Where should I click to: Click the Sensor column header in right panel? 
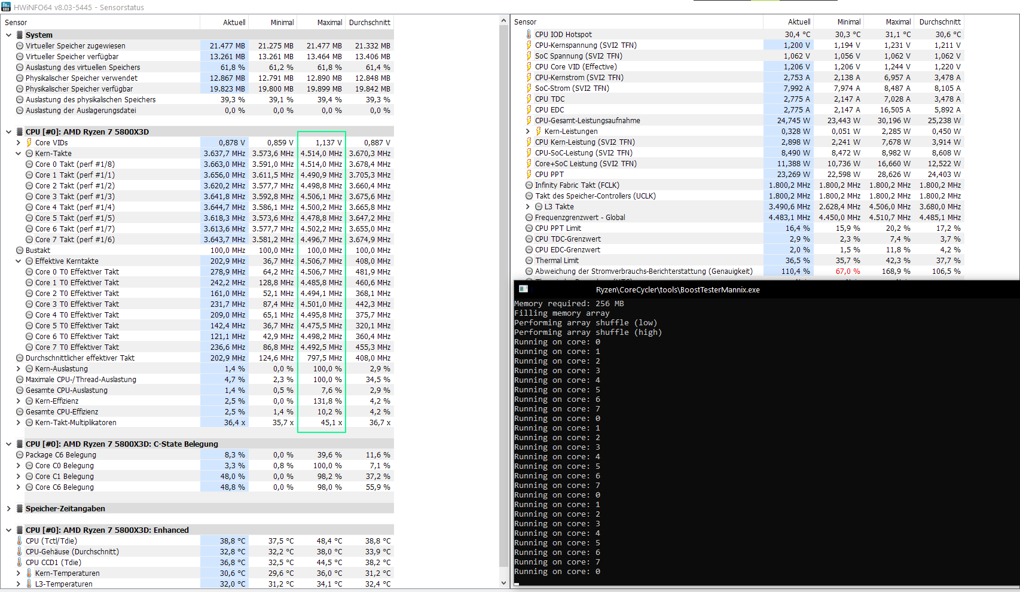[637, 22]
